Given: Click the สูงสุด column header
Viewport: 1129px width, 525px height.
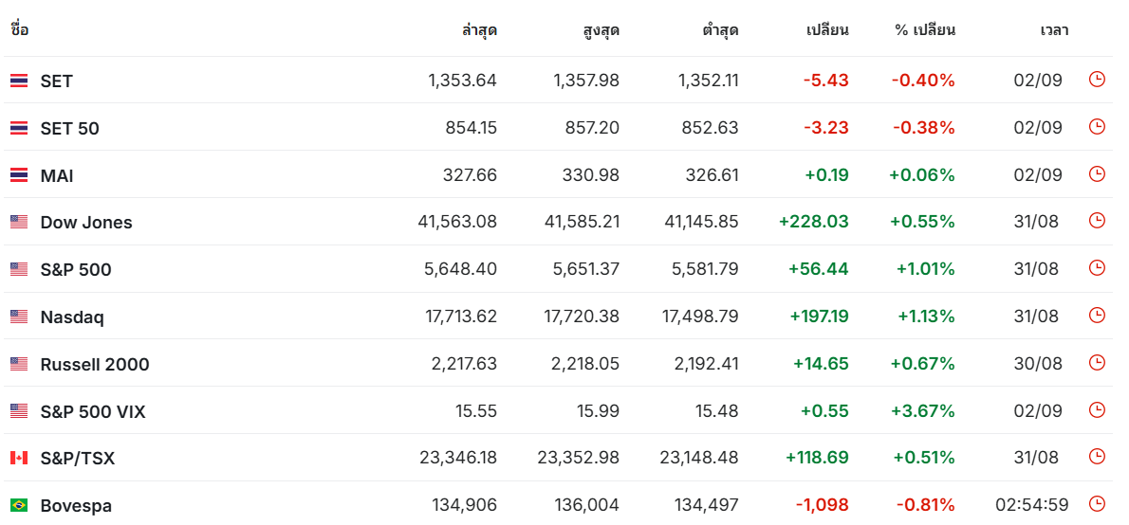Looking at the screenshot, I should pos(602,30).
